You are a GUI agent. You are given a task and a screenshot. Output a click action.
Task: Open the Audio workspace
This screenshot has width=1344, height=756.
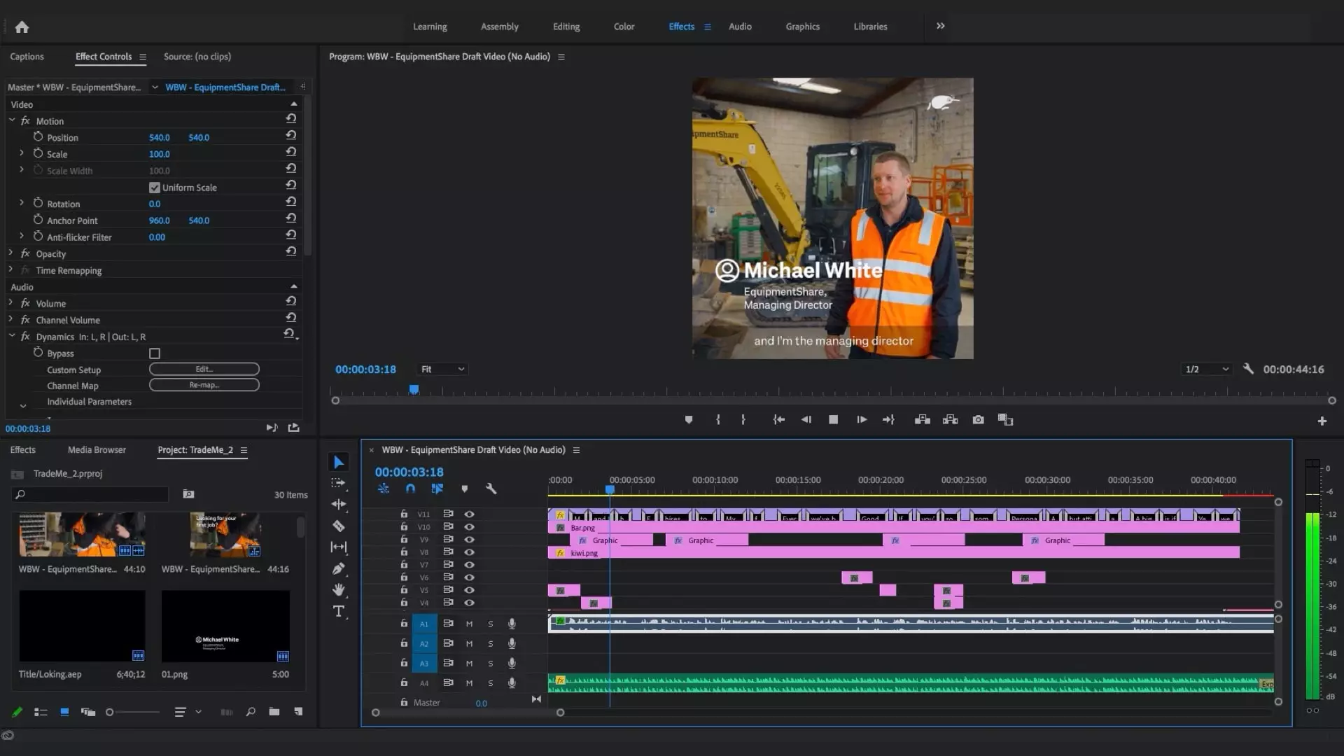740,27
